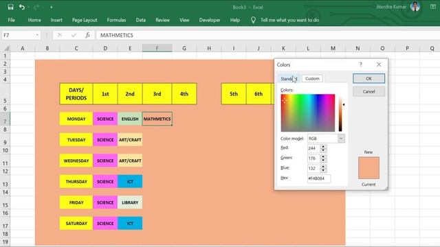
Task: Click the luminance slider bar
Action: 340,113
